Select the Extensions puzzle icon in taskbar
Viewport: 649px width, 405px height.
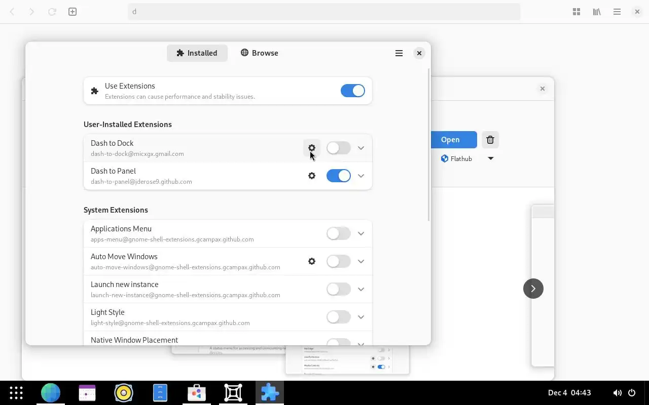point(270,393)
